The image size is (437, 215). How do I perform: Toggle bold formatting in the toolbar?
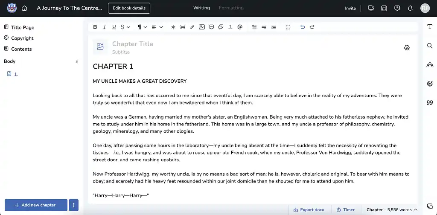coord(95,27)
